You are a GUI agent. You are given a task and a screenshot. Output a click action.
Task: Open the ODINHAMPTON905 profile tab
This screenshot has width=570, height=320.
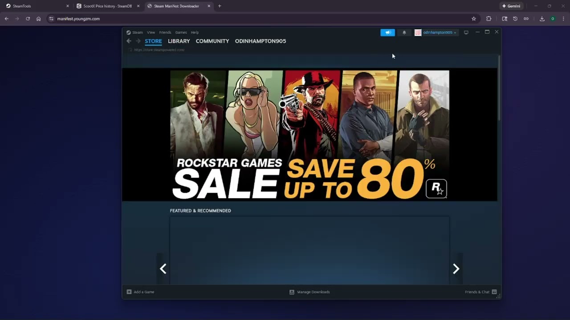coord(261,41)
